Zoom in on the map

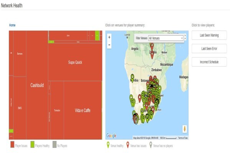(x=109, y=37)
